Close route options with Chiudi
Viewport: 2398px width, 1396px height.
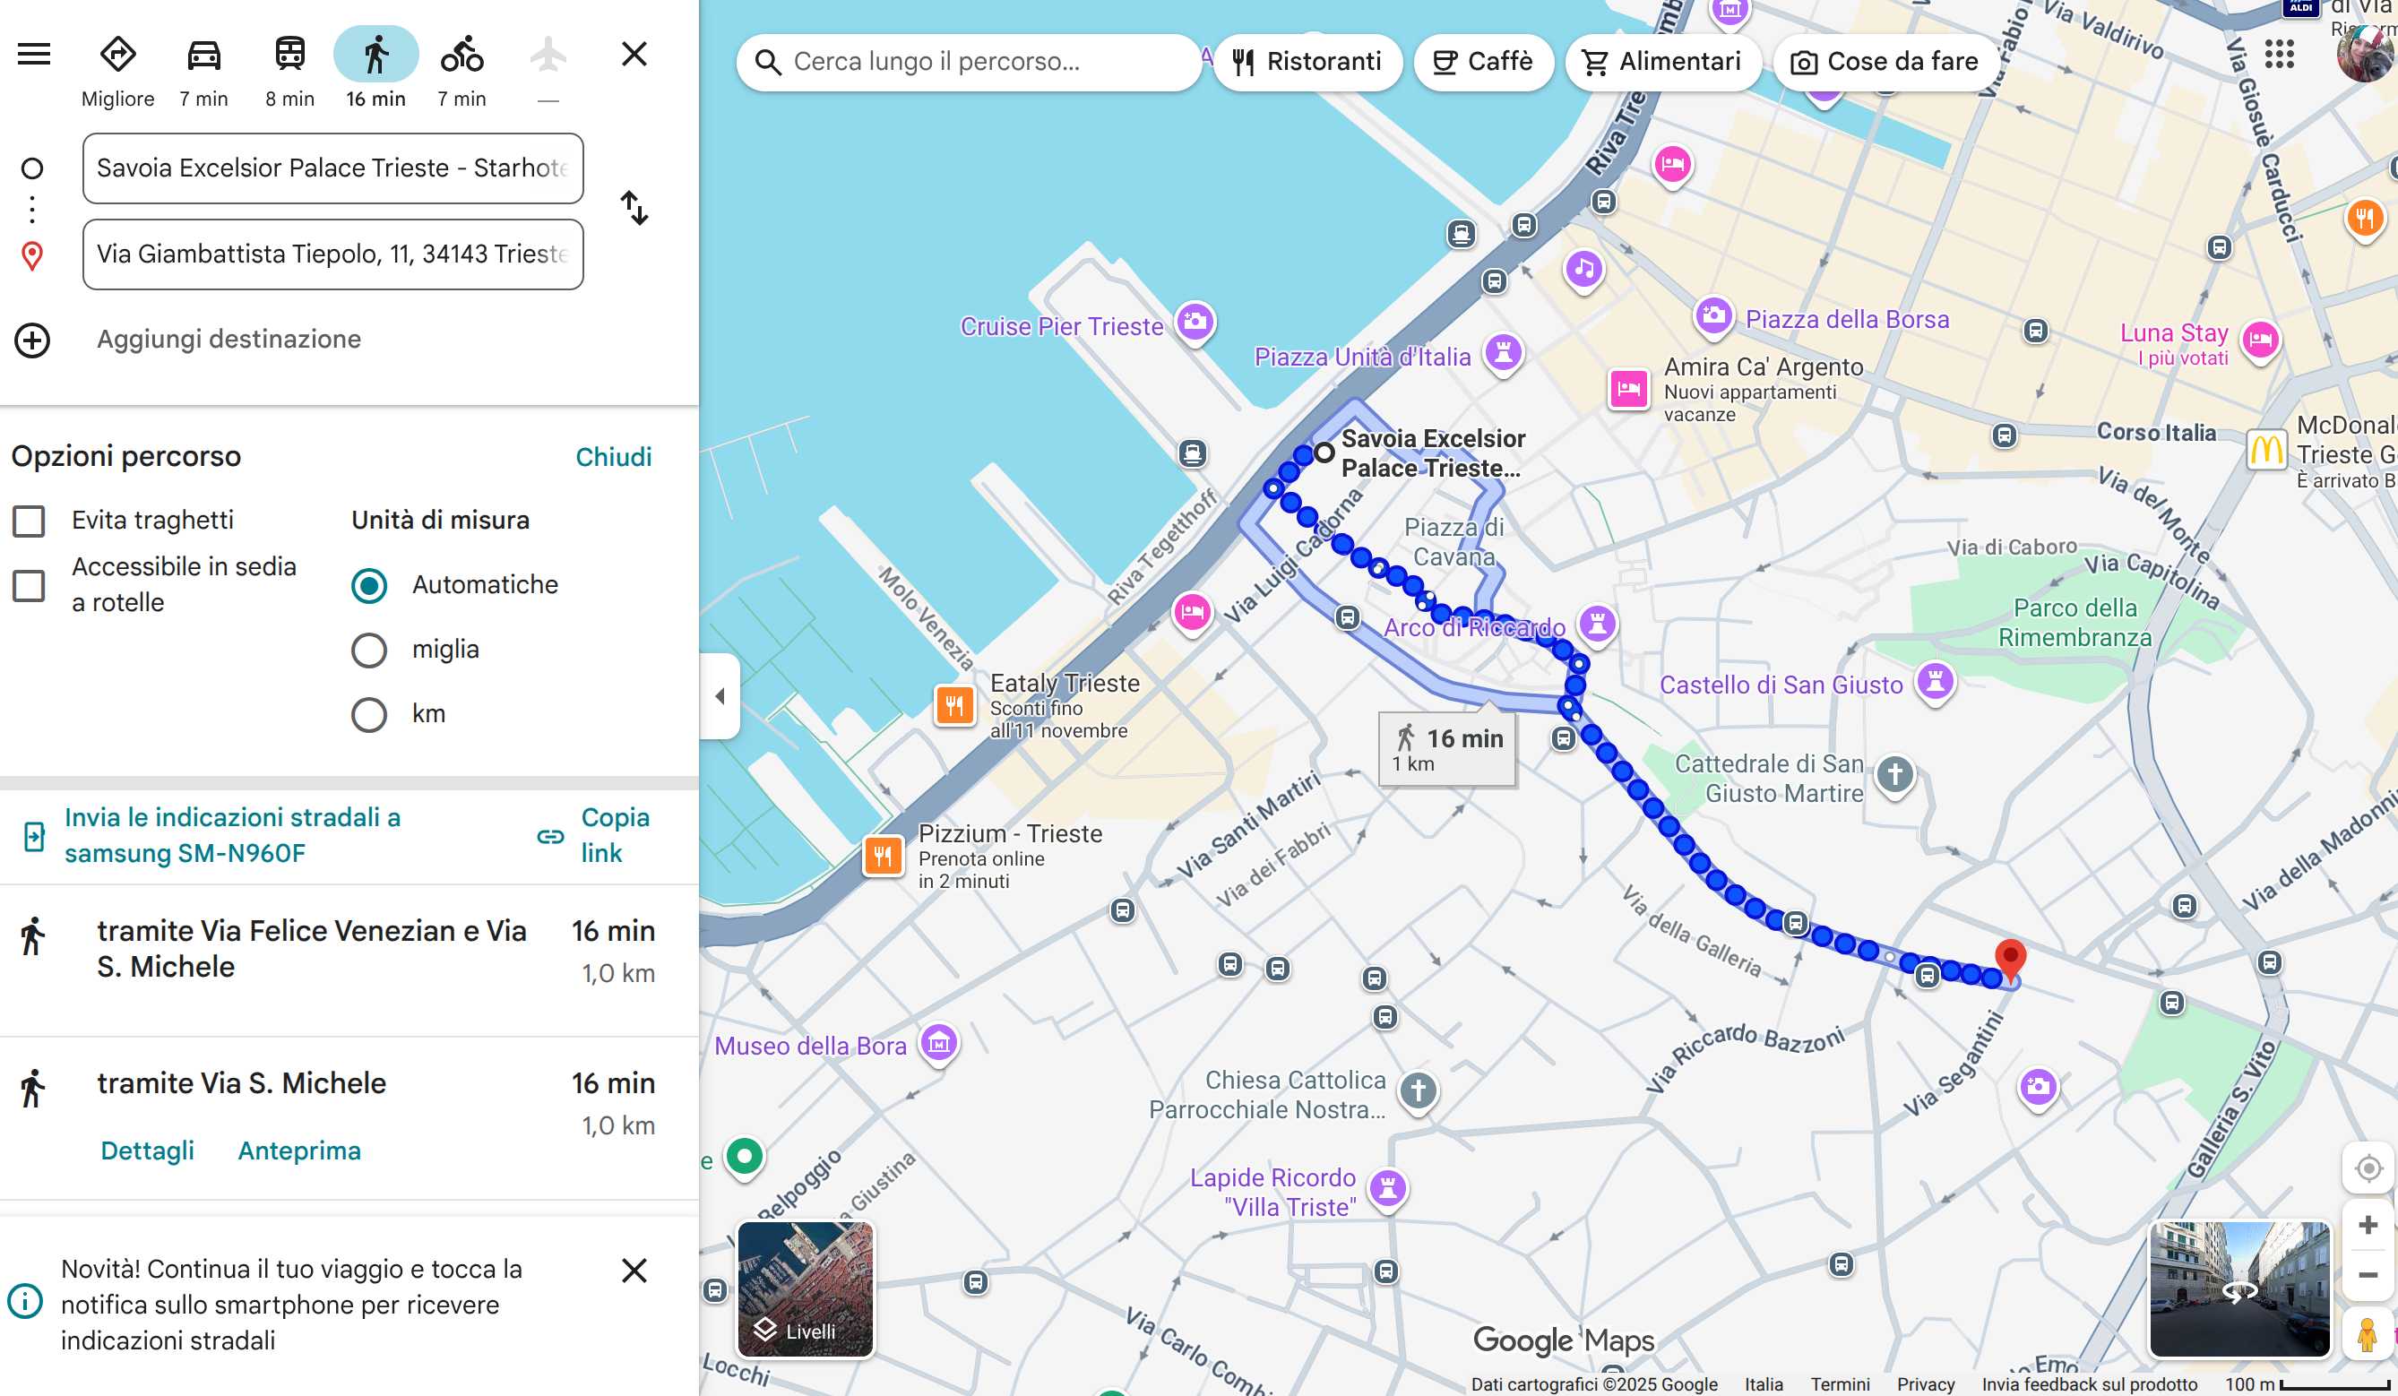click(614, 457)
